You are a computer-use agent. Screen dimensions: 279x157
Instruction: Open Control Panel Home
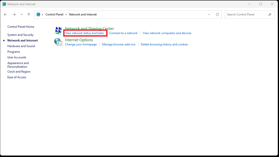(21, 27)
